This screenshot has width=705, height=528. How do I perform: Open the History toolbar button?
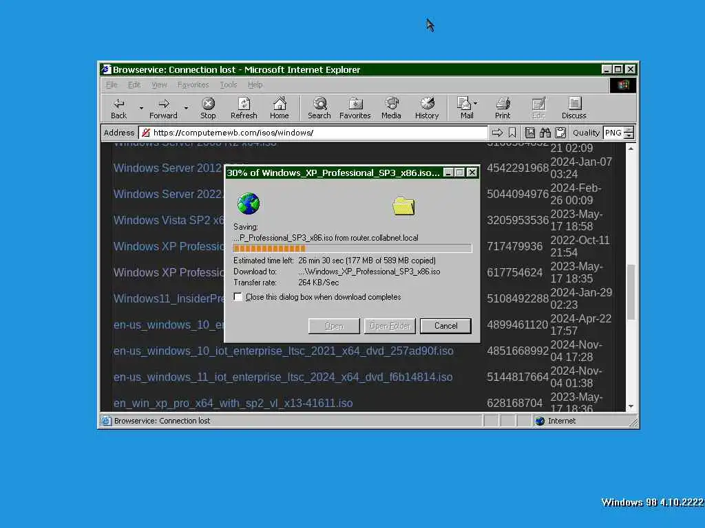tap(427, 108)
